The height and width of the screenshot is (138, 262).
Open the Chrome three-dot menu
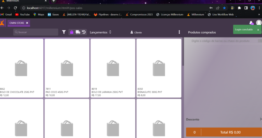tap(259, 8)
